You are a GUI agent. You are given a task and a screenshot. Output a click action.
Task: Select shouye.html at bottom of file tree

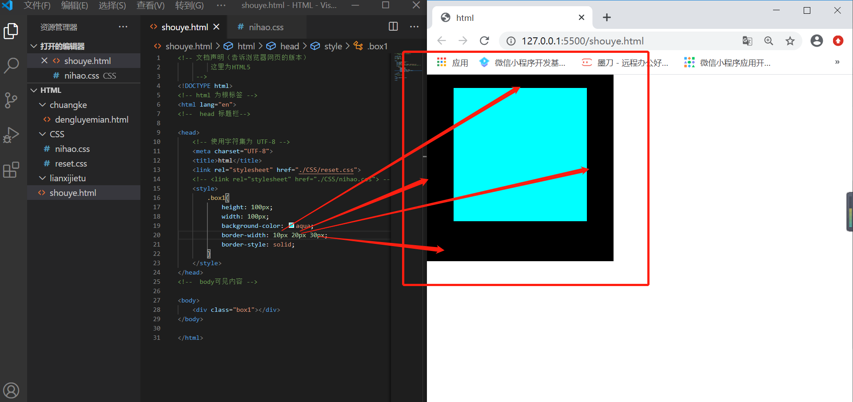pos(84,193)
